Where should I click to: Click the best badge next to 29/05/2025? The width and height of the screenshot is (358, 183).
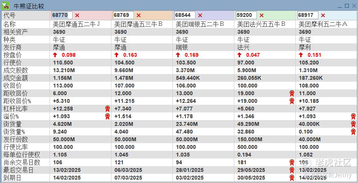pyautogui.click(x=292, y=170)
